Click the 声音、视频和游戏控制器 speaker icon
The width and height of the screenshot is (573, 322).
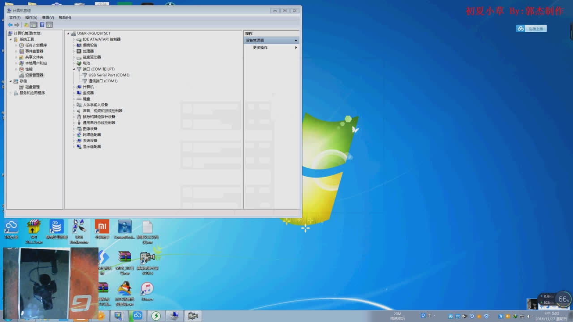pyautogui.click(x=79, y=111)
